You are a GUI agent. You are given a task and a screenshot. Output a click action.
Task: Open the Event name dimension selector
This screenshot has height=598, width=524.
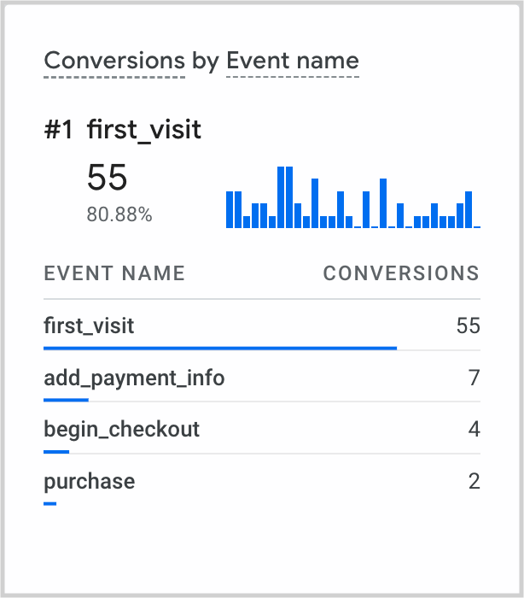293,61
